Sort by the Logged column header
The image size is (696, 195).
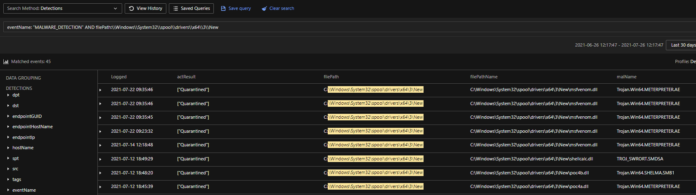click(x=119, y=77)
